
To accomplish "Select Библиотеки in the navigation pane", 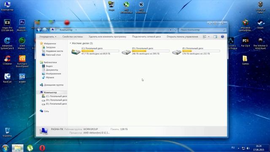I will tap(50, 62).
